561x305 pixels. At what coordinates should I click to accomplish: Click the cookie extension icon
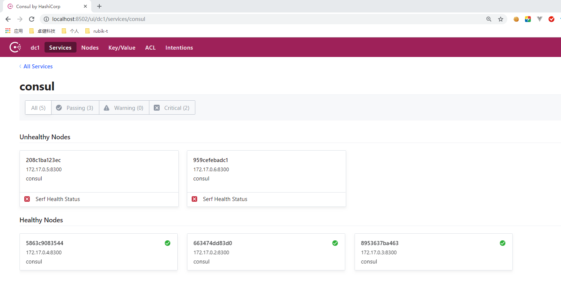[x=516, y=19]
